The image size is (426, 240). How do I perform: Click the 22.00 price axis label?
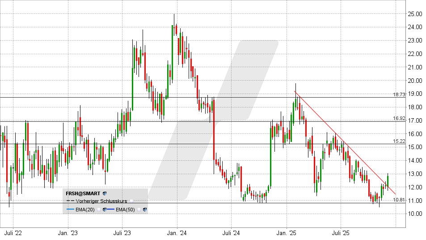(415, 54)
